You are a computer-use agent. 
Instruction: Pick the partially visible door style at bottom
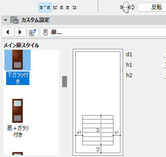pos(18,154)
